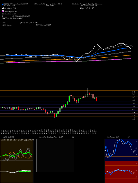Click the 8.67 price axis label
The height and width of the screenshot is (183, 138).
point(134,97)
